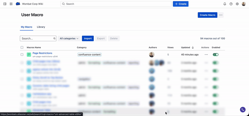Click the Authors column header
This screenshot has height=116, width=249.
153,47
